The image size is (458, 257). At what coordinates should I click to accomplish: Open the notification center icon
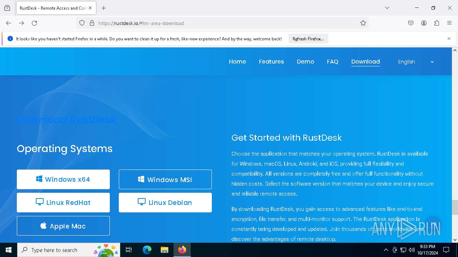point(446,250)
